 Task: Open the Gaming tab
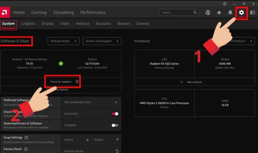click(39, 13)
